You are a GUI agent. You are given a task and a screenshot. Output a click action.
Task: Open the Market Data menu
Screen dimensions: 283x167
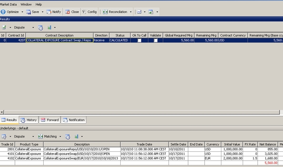(x=8, y=4)
